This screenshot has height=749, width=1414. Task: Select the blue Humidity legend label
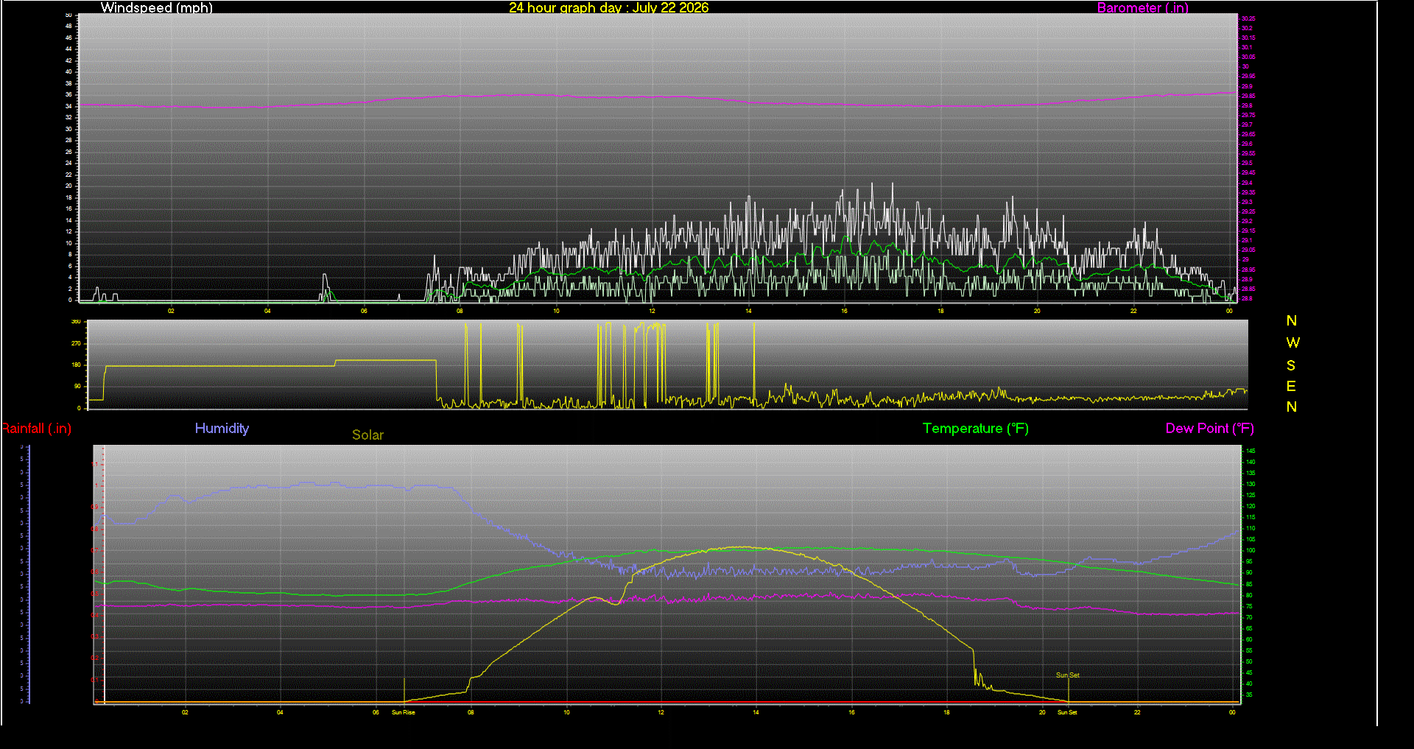click(222, 428)
